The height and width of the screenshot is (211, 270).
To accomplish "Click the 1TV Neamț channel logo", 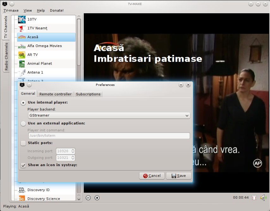I will pyautogui.click(x=22, y=28).
